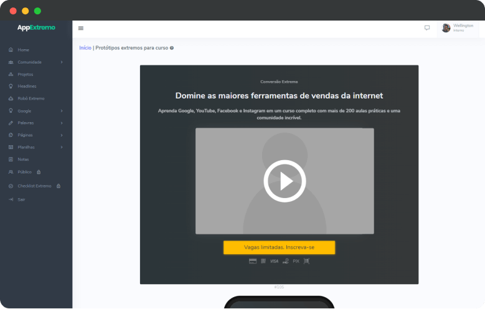This screenshot has height=309, width=485.
Task: Expand the Planilhas submenu chevron
Action: (62, 147)
